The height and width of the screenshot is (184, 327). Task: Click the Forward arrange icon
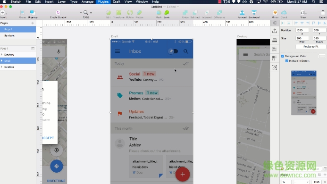pos(242,13)
